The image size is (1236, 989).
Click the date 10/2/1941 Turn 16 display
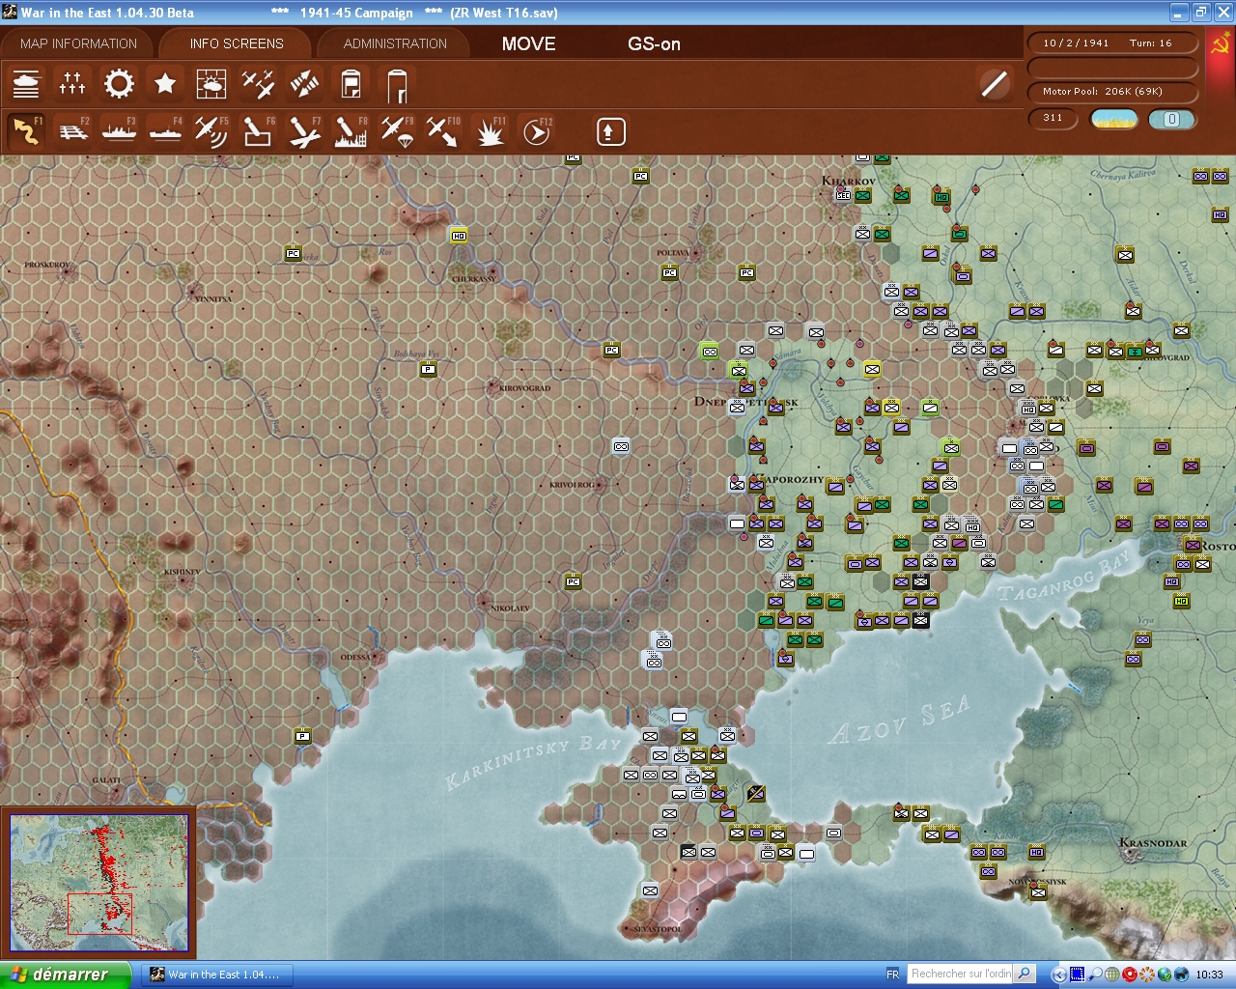(x=1112, y=43)
